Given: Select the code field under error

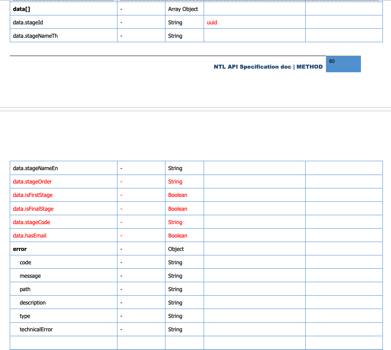Looking at the screenshot, I should click(x=25, y=262).
